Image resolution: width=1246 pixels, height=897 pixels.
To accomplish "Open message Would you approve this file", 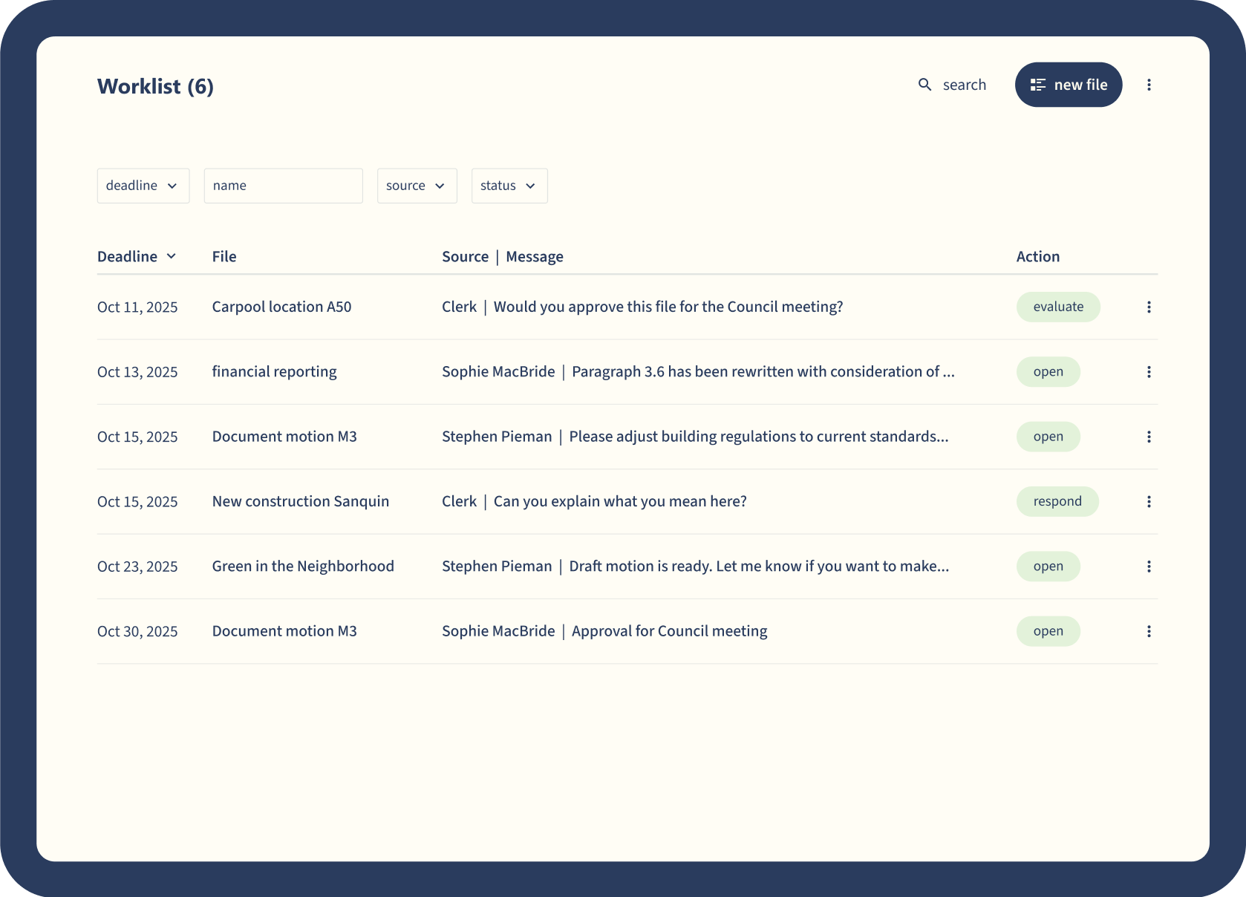I will (x=668, y=307).
